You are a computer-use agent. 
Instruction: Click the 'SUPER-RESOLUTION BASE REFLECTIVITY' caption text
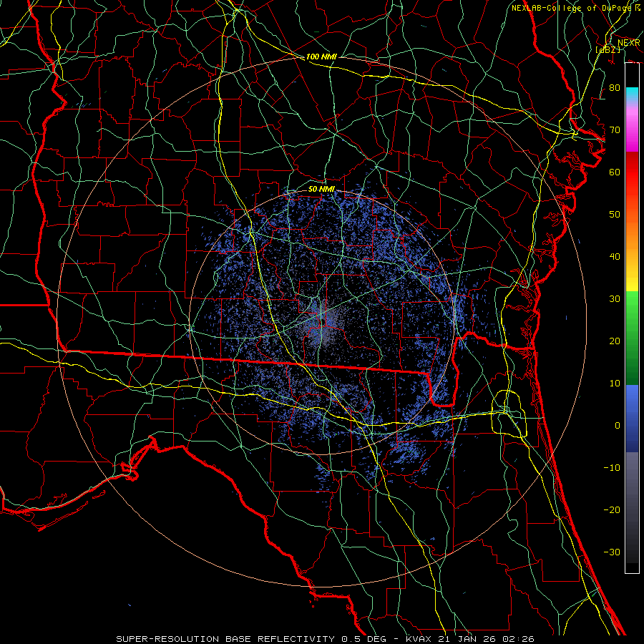[x=225, y=639]
